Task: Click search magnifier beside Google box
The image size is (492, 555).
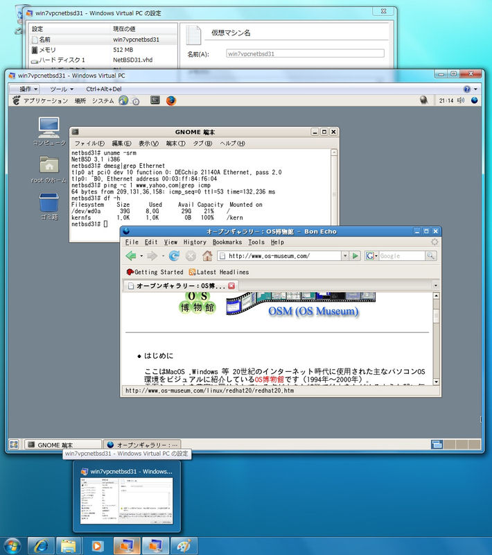Action: coord(430,255)
